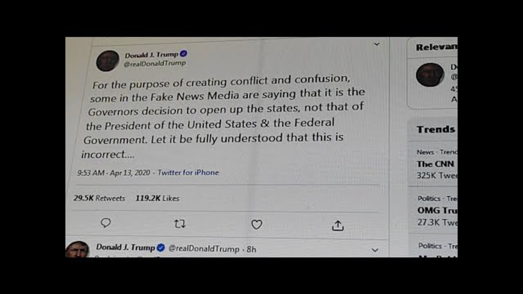The width and height of the screenshot is (523, 294).
Task: Click the reply speech bubble icon
Action: point(106,223)
